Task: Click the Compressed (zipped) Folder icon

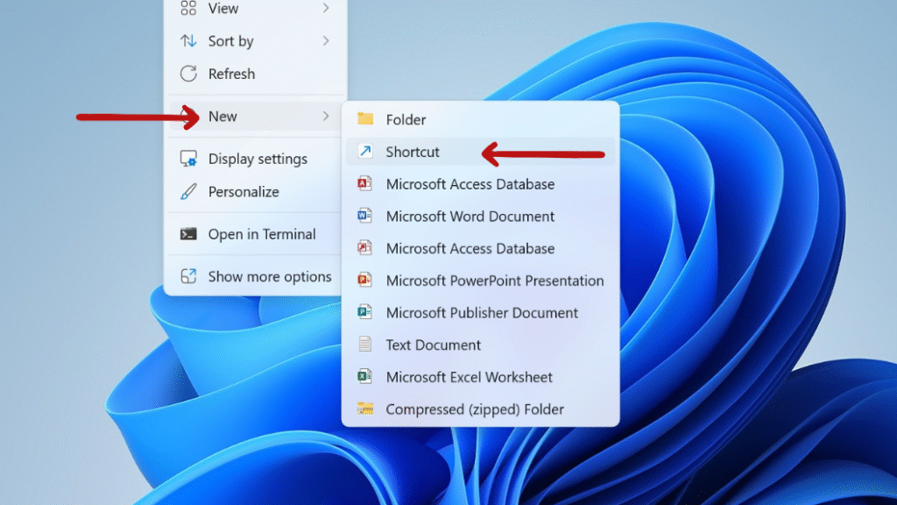Action: [365, 409]
